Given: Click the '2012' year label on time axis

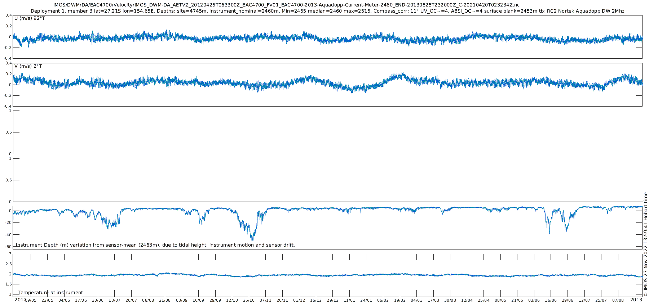Looking at the screenshot, I should point(20,300).
